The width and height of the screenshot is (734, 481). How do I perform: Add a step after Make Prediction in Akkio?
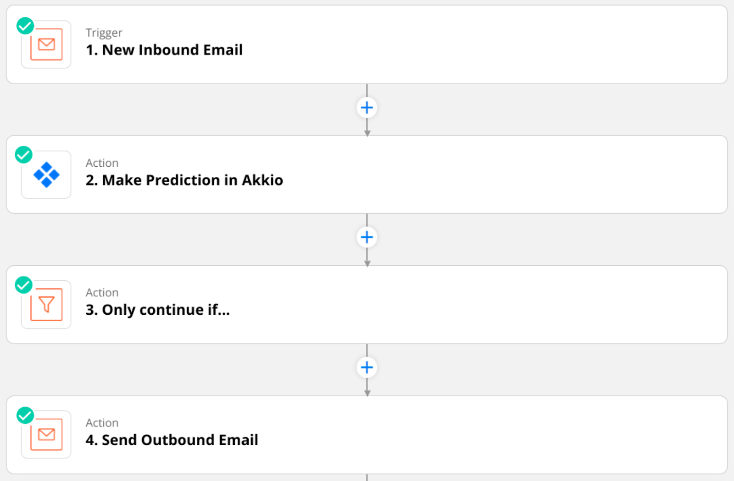[x=367, y=237]
